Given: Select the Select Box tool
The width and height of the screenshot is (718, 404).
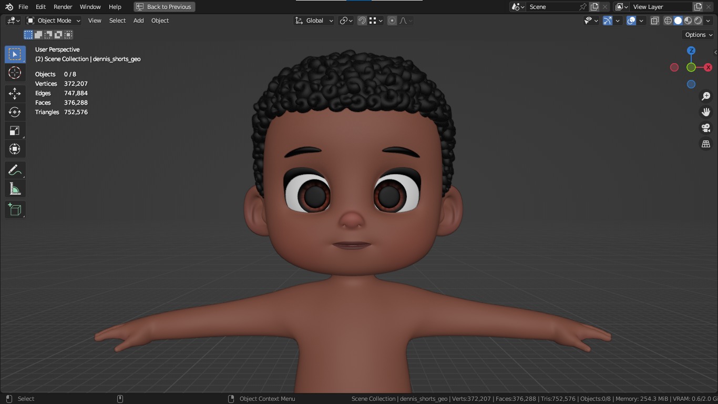Looking at the screenshot, I should pyautogui.click(x=15, y=54).
